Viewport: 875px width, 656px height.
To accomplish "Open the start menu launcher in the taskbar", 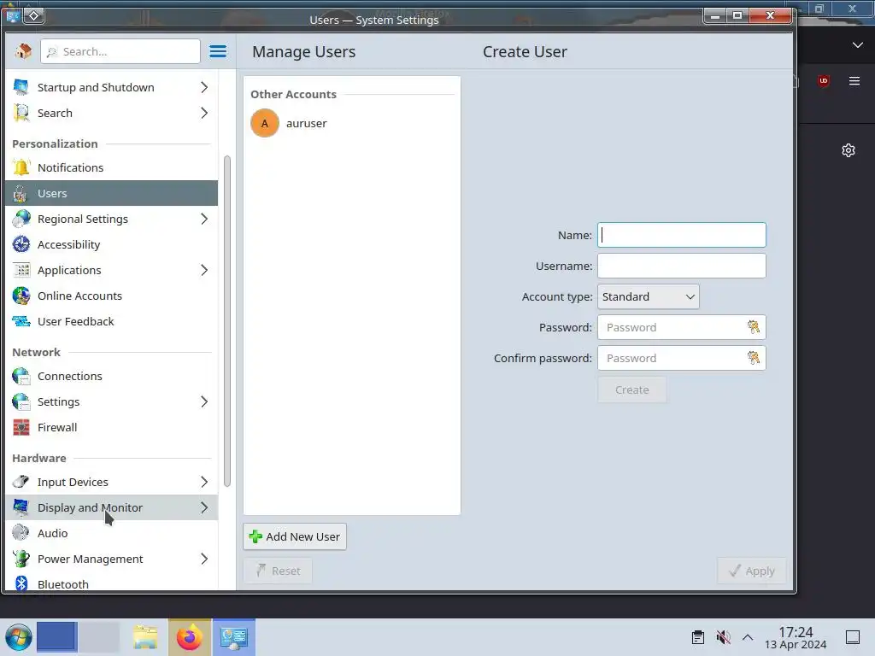I will pyautogui.click(x=18, y=637).
